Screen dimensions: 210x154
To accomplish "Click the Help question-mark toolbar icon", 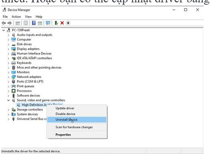I will 34,23.
